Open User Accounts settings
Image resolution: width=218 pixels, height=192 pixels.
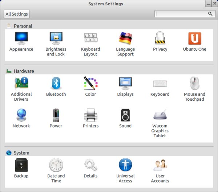click(x=160, y=171)
